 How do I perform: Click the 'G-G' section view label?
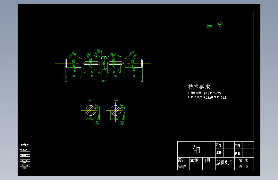pos(116,101)
